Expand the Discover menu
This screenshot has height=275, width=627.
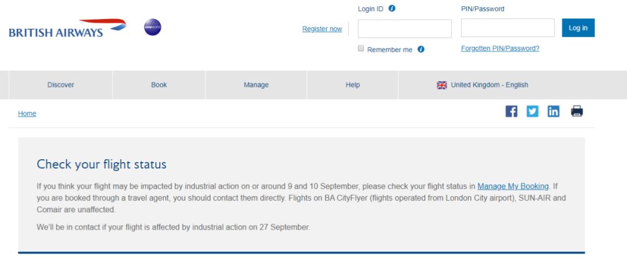tap(61, 85)
